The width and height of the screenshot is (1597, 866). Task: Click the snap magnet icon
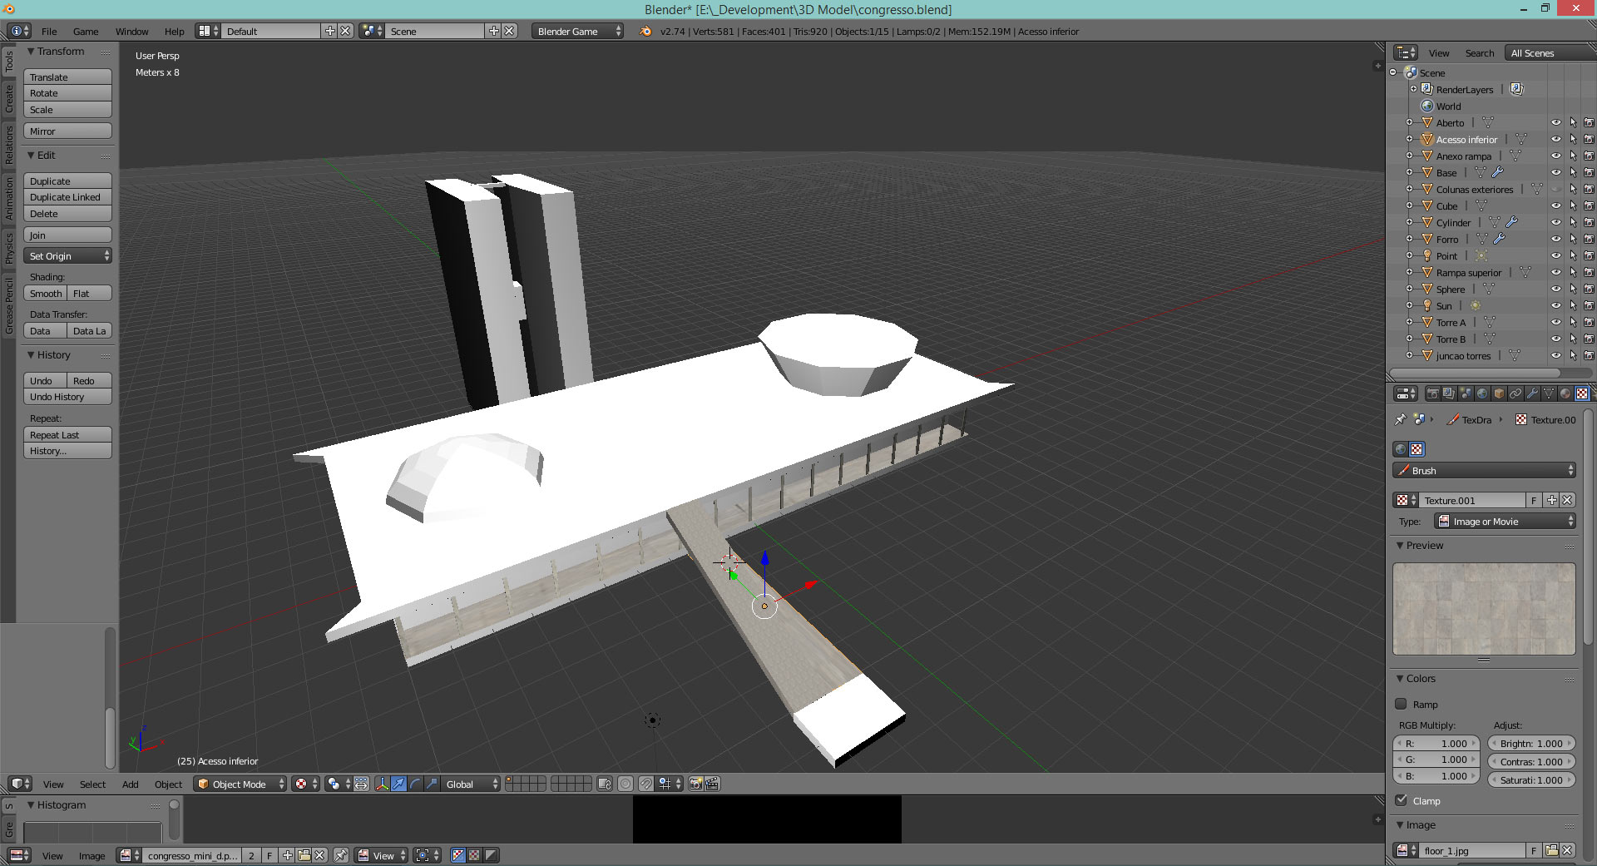click(x=645, y=784)
